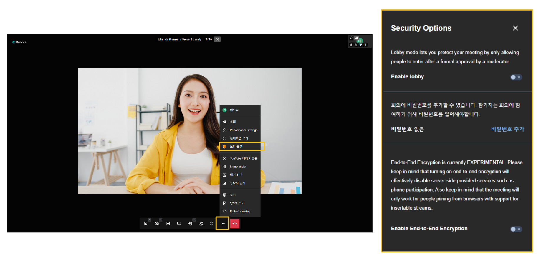Enable the lobby toggle

[x=516, y=77]
